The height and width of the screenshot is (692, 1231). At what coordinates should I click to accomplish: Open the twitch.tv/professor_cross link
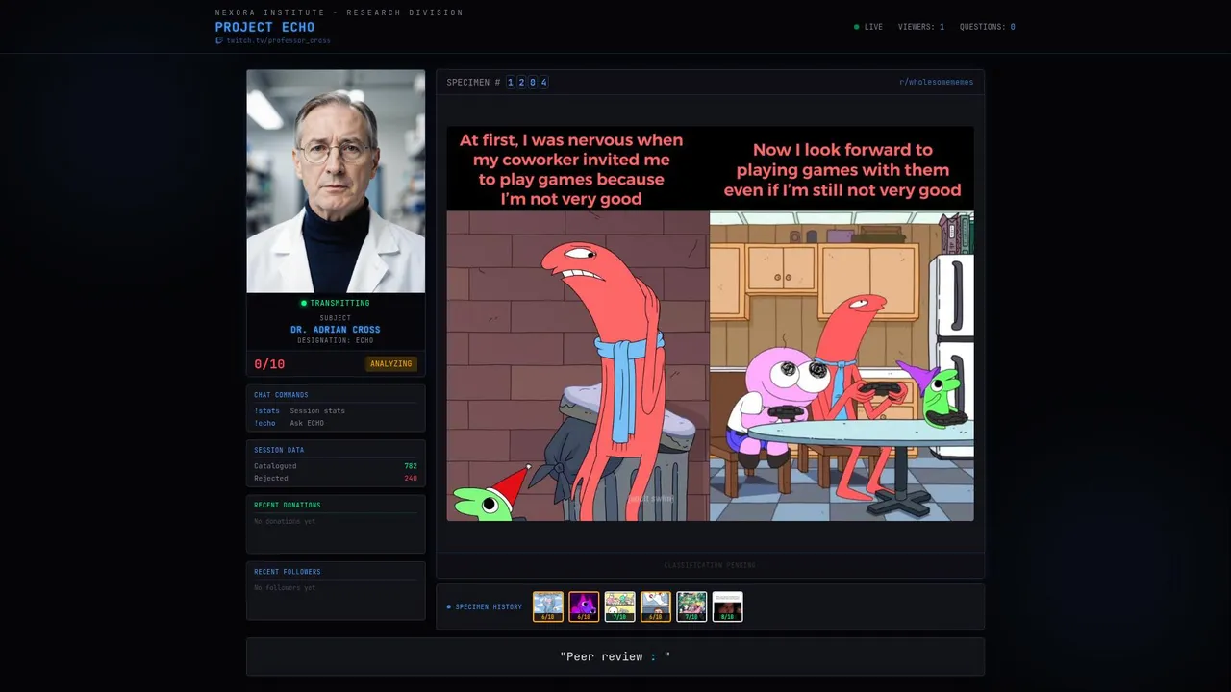click(x=278, y=40)
